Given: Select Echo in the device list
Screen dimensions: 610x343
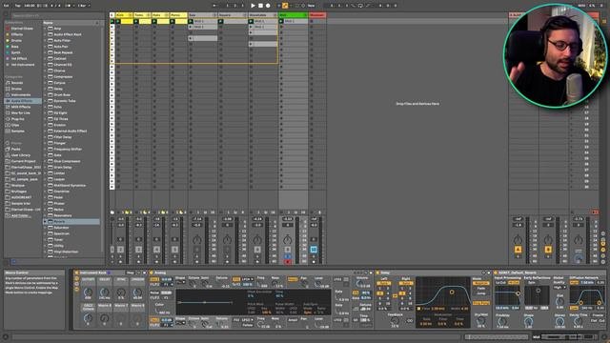Looking at the screenshot, I should pyautogui.click(x=57, y=107).
